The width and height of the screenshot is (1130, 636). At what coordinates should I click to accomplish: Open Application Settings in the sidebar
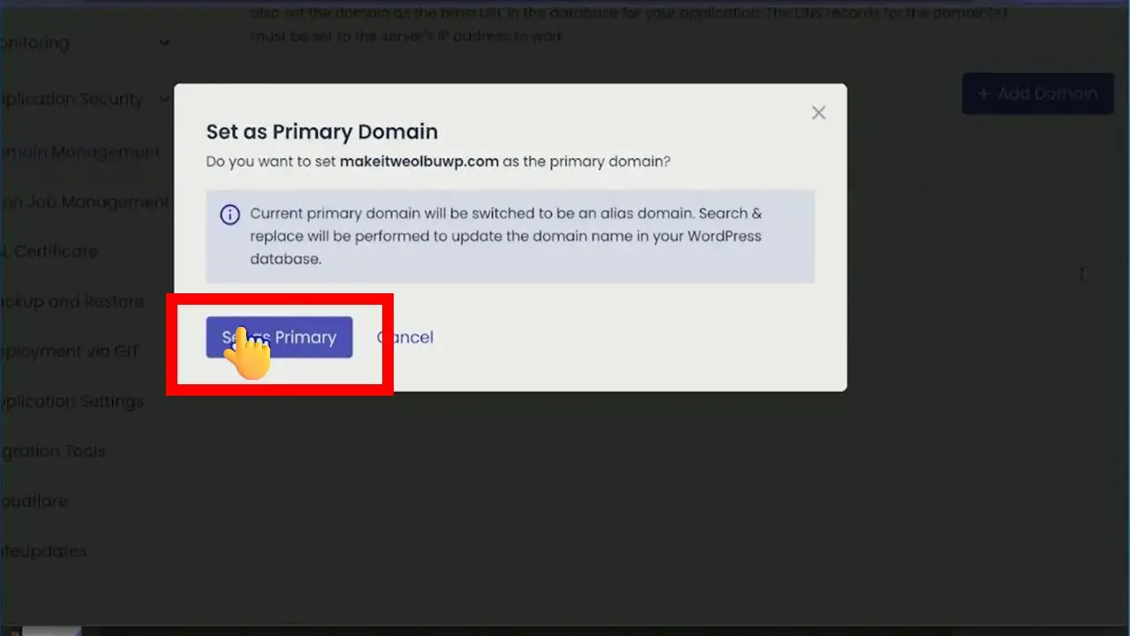tap(72, 401)
